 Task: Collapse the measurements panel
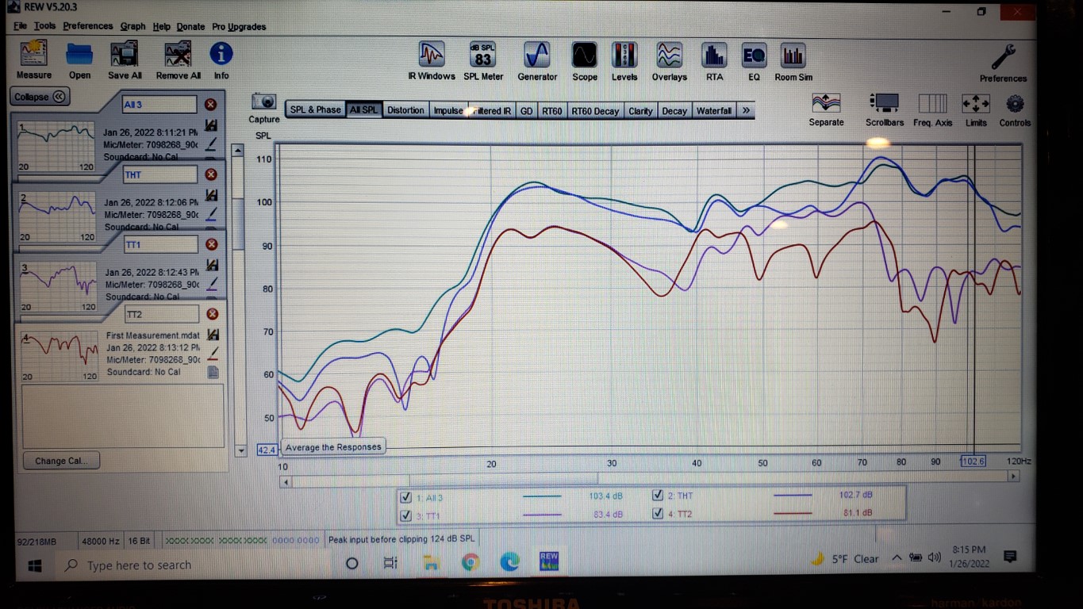[x=40, y=97]
